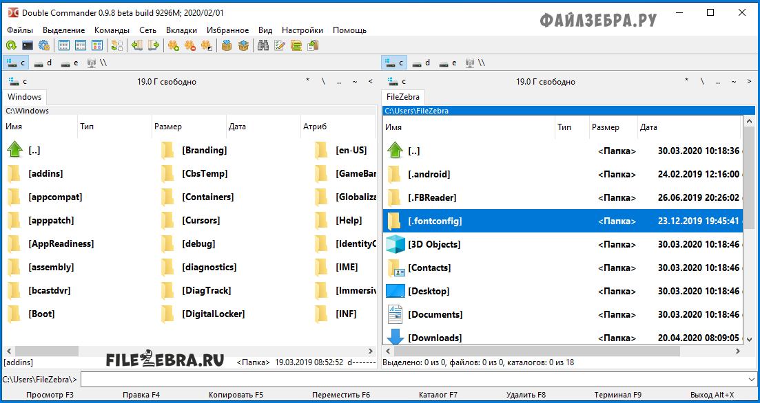The height and width of the screenshot is (403, 760).
Task: Click left panel asterisk hotlist button
Action: [307, 81]
